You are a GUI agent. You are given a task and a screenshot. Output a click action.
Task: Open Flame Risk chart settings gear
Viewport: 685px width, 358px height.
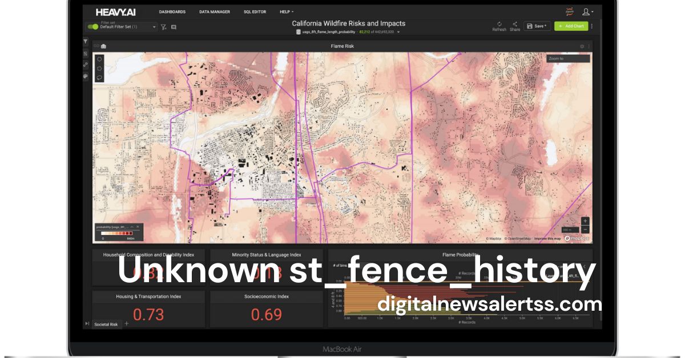click(582, 46)
